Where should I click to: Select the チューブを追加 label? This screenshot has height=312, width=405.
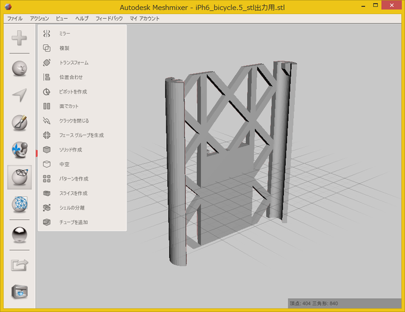pyautogui.click(x=74, y=222)
